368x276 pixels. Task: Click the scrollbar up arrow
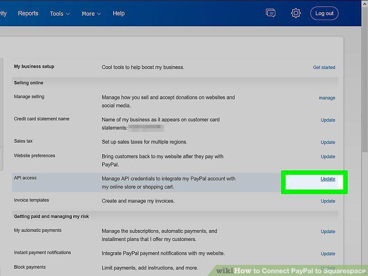point(364,3)
